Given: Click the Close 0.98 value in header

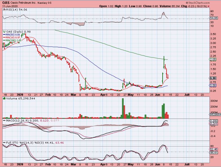Looking at the screenshot, I should [151, 6].
